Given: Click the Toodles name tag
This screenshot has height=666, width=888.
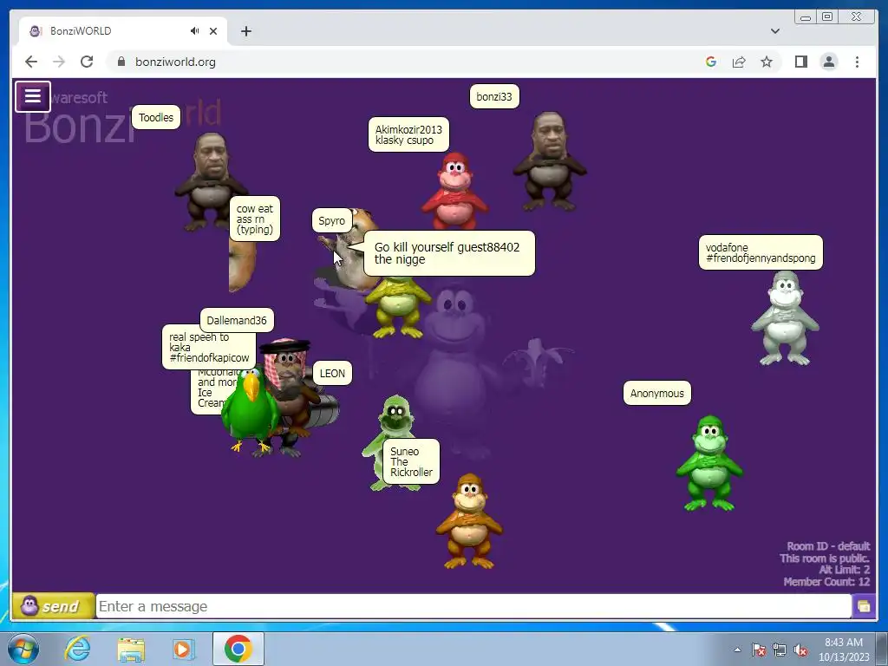Looking at the screenshot, I should pos(156,118).
